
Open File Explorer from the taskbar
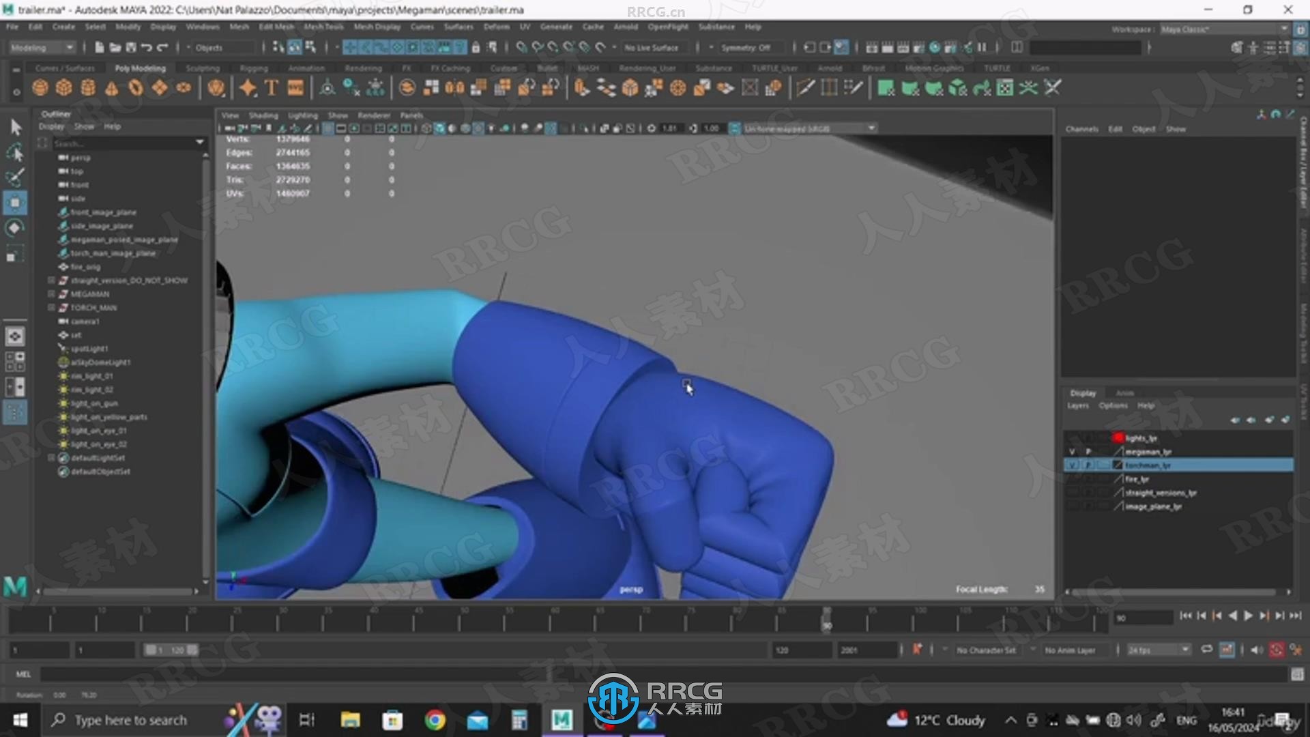(x=350, y=720)
